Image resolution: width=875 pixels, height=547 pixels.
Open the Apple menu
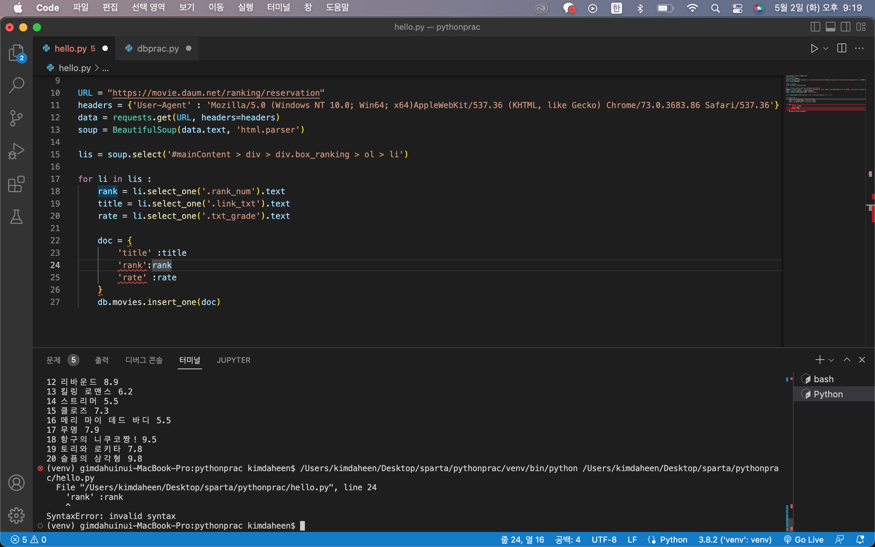coord(18,8)
